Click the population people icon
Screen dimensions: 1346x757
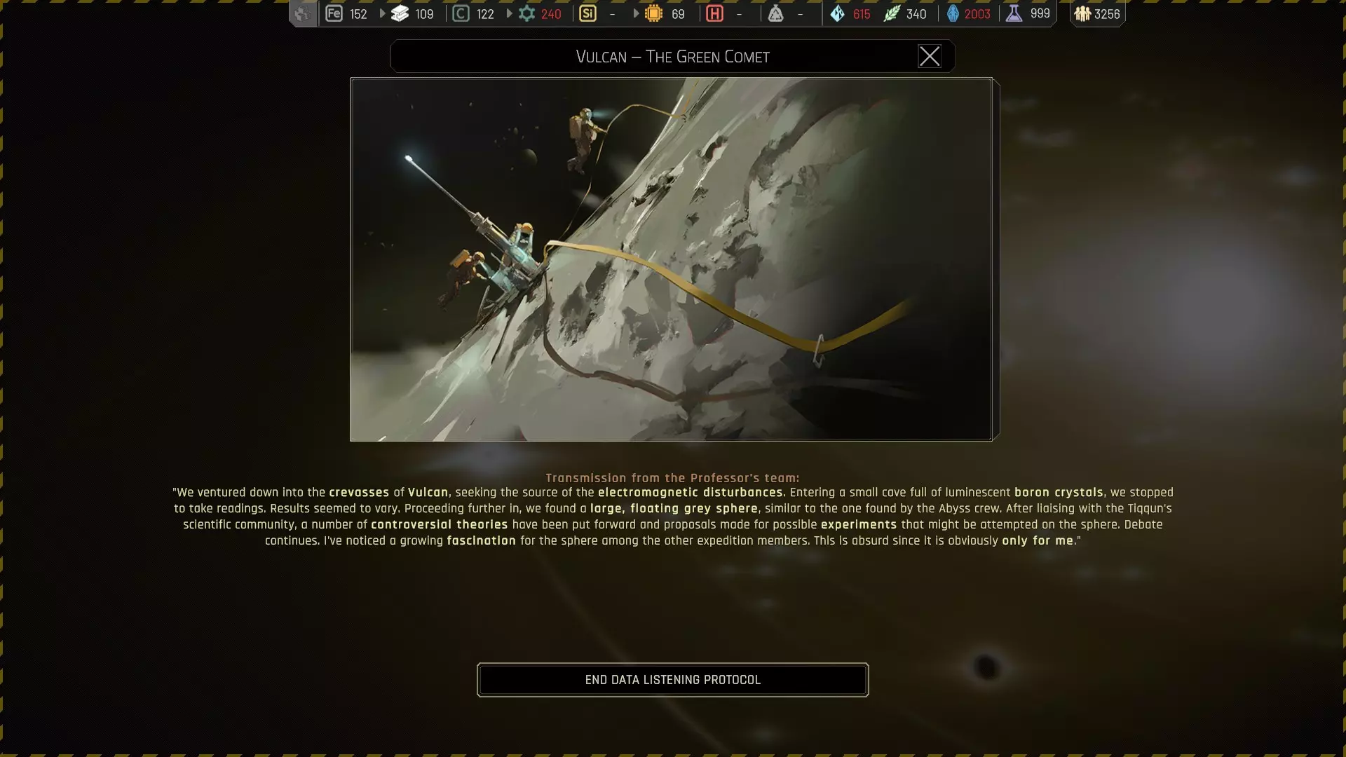[x=1082, y=13]
